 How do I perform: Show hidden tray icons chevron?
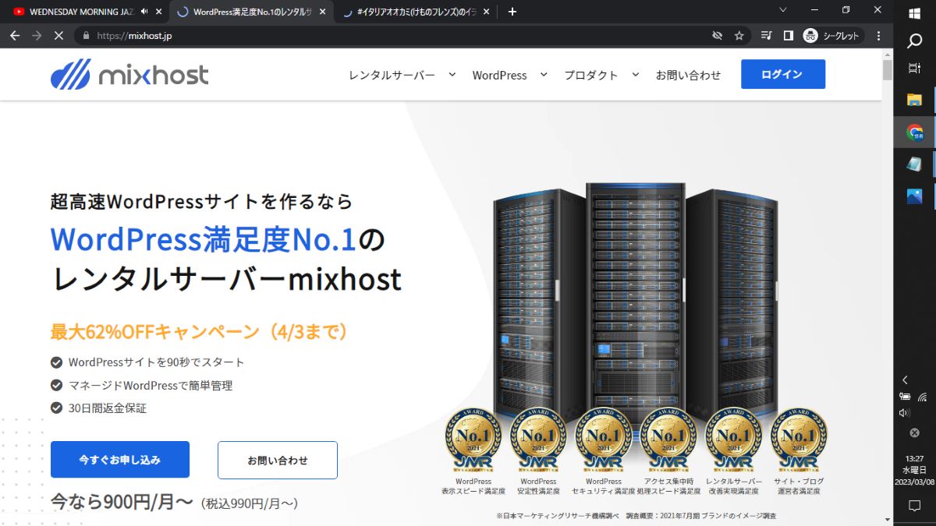tap(905, 379)
